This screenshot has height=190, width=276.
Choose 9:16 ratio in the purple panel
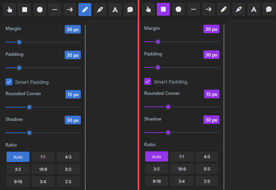pyautogui.click(x=156, y=181)
